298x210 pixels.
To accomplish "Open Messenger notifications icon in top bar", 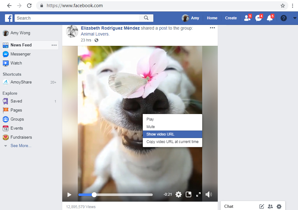I will 259,18.
